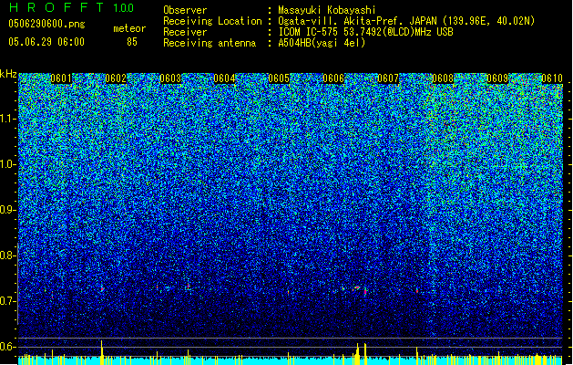Click the 0607 time marker
Image resolution: width=573 pixels, height=365 pixels.
coord(388,78)
